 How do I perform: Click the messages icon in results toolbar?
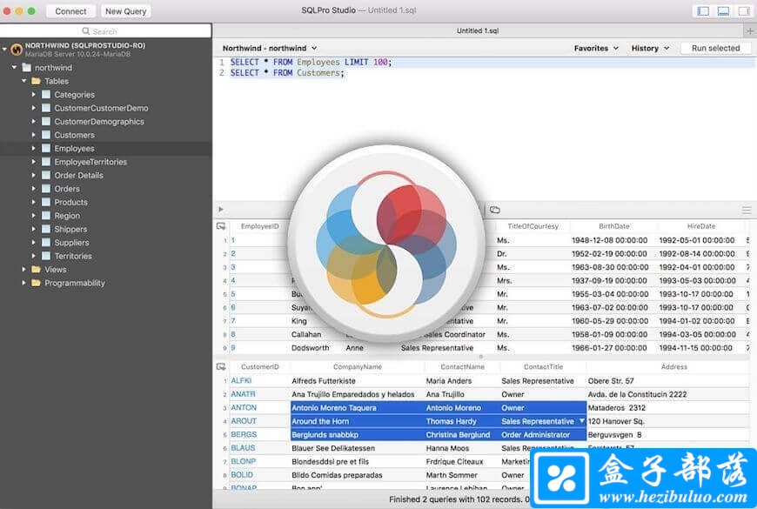tap(495, 210)
